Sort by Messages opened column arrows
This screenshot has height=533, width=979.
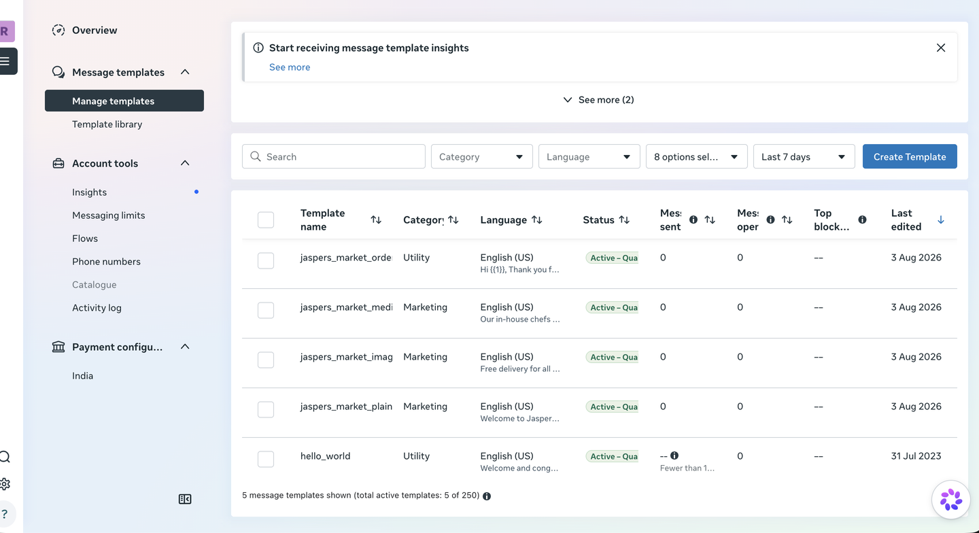[787, 220]
